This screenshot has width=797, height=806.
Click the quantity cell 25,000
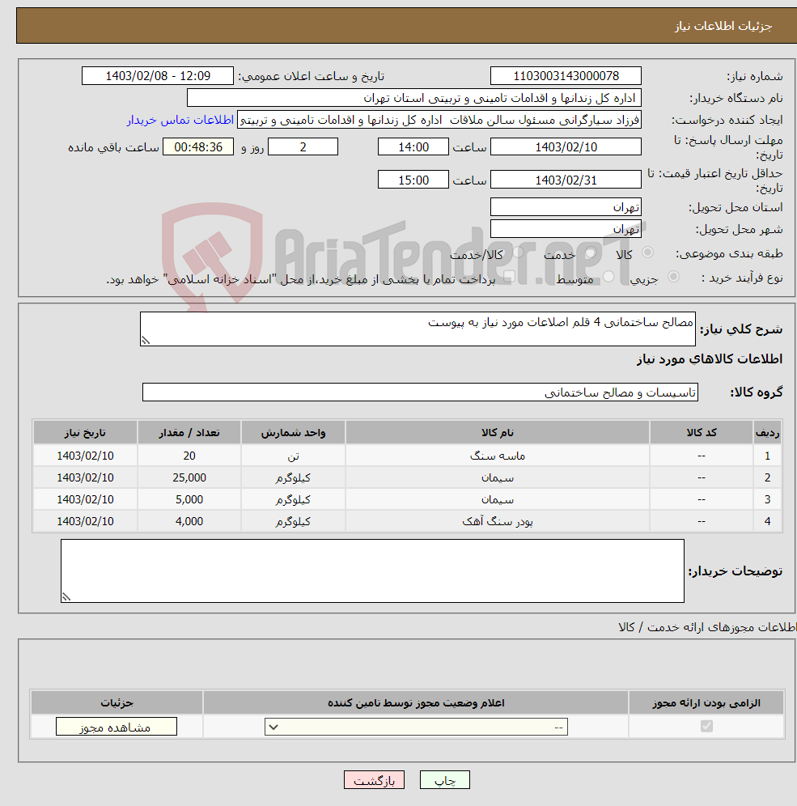click(189, 478)
